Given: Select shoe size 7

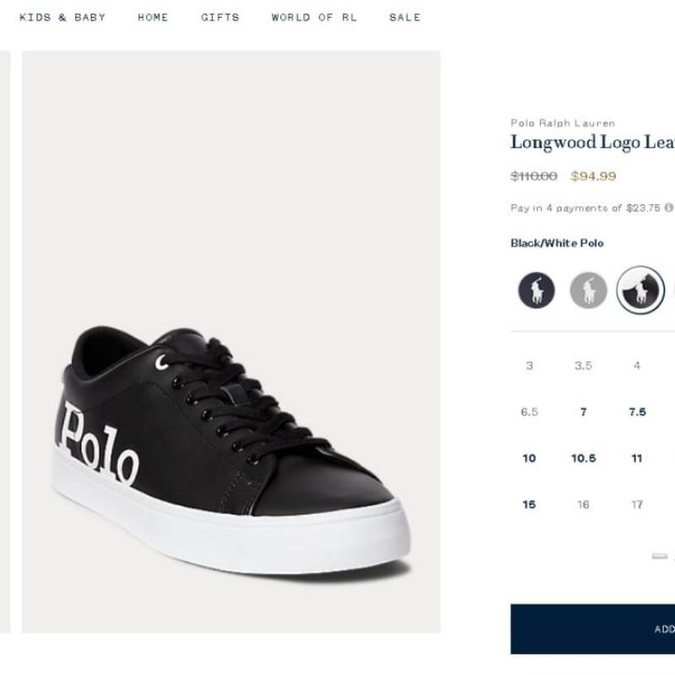Looking at the screenshot, I should tap(583, 412).
